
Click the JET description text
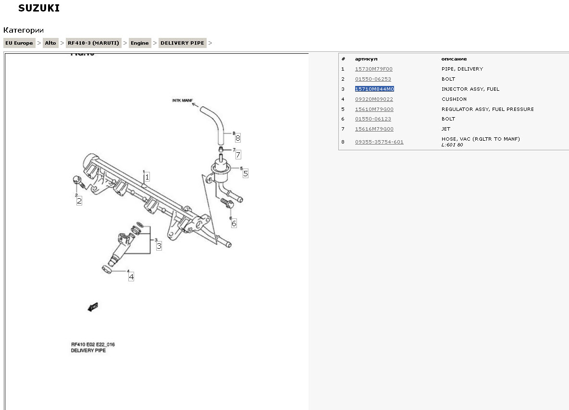pyautogui.click(x=446, y=129)
